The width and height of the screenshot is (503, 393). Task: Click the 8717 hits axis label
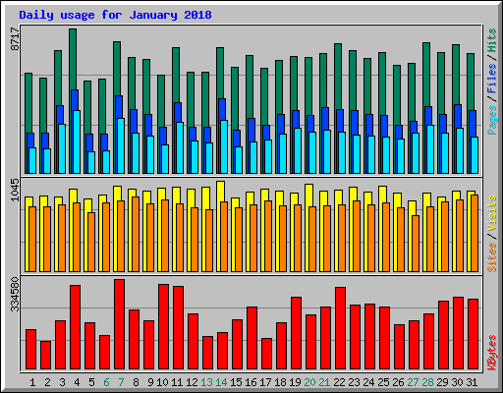click(x=15, y=38)
